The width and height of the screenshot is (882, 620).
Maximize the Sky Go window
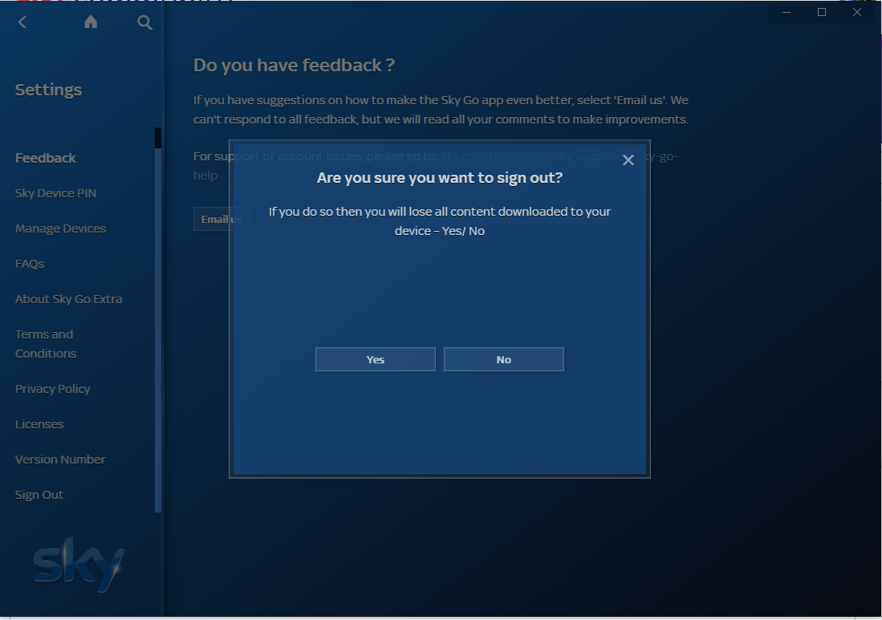click(821, 12)
